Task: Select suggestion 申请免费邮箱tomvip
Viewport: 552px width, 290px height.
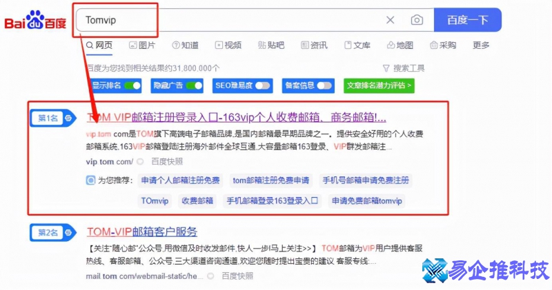Action: click(367, 200)
